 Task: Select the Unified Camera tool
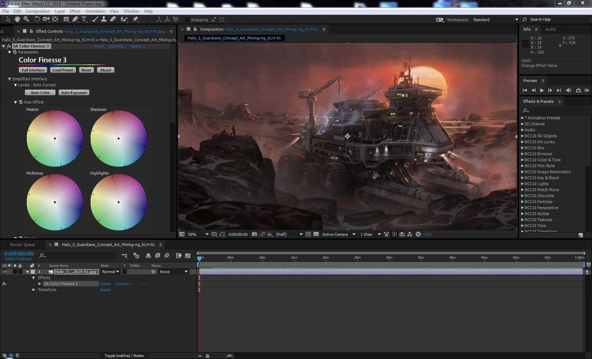coord(46,19)
